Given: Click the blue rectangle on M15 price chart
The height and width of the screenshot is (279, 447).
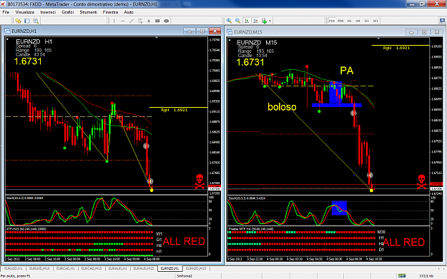Looking at the screenshot, I should coord(335,93).
